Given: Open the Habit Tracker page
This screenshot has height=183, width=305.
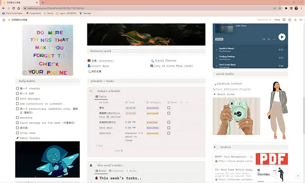Looking at the screenshot, I should pyautogui.click(x=28, y=138).
